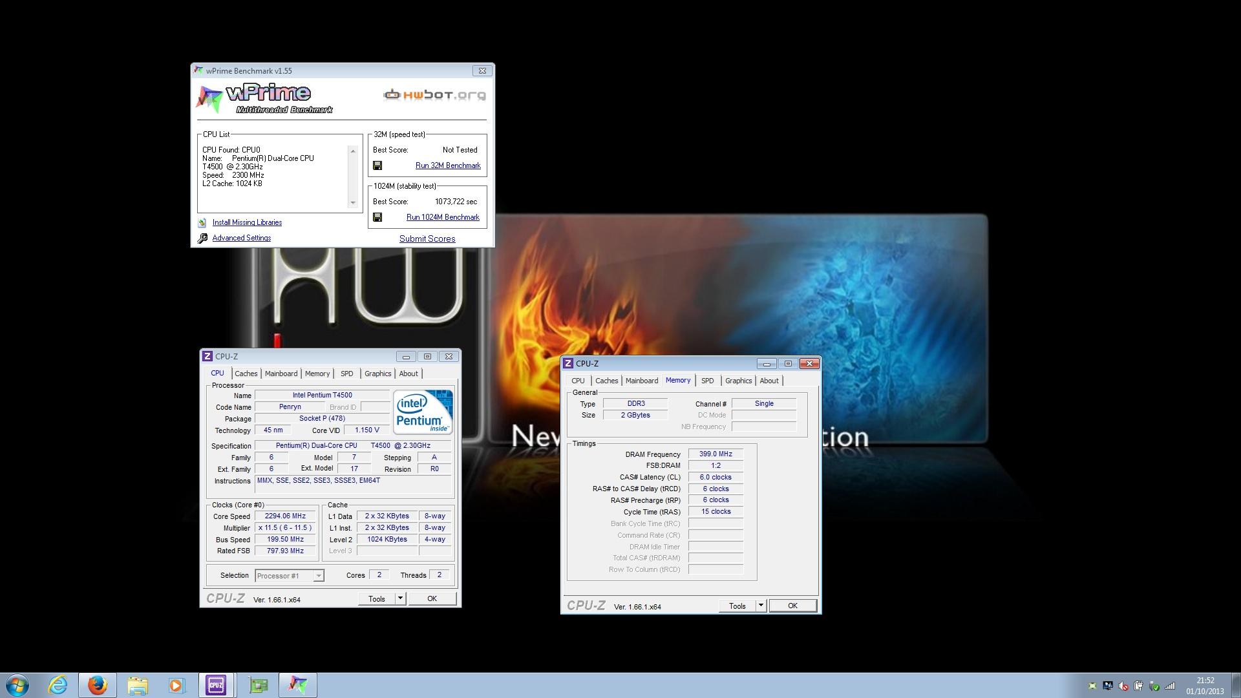This screenshot has height=698, width=1241.
Task: Open Advanced Settings link in wPrime
Action: click(x=242, y=238)
